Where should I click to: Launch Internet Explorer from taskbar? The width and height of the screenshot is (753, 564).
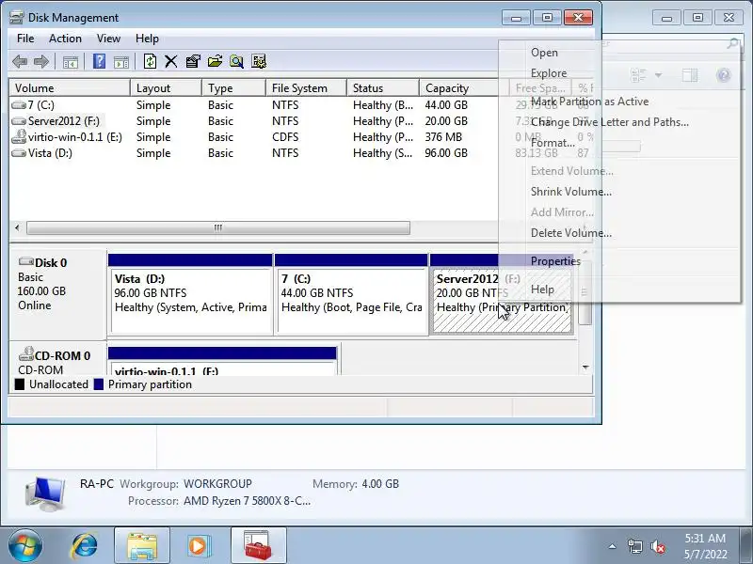pos(84,546)
